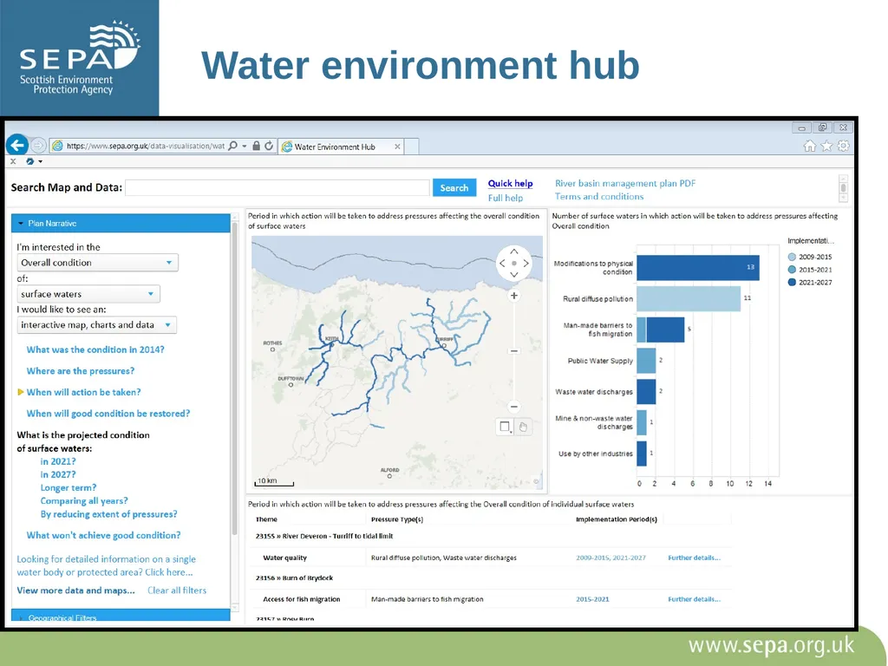The image size is (888, 666).
Task: Pan the map down with the arrow
Action: pos(513,275)
